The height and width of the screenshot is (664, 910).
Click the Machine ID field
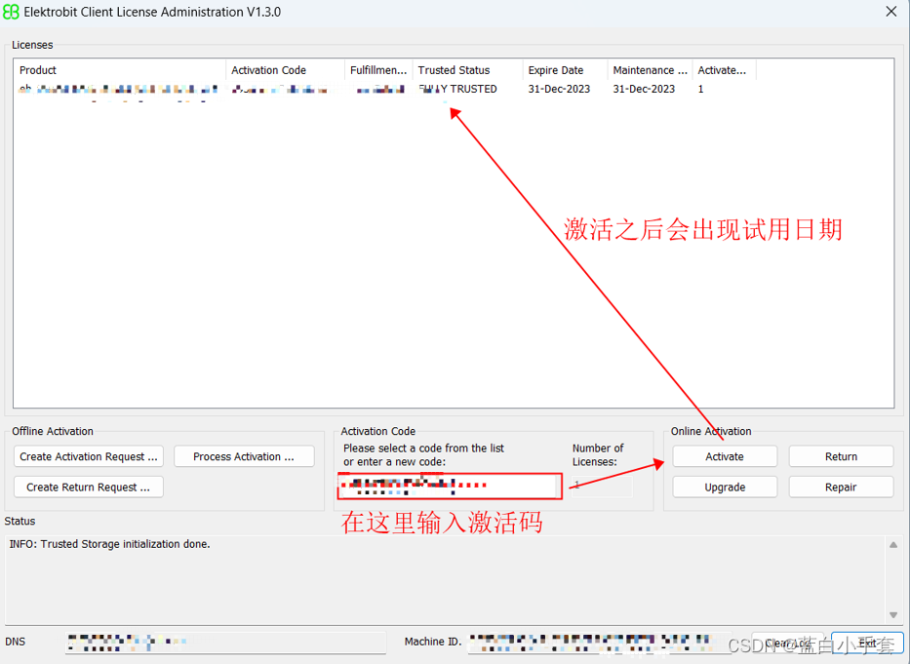(x=600, y=643)
